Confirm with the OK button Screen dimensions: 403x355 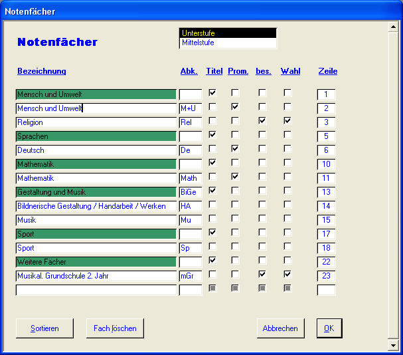coord(329,328)
